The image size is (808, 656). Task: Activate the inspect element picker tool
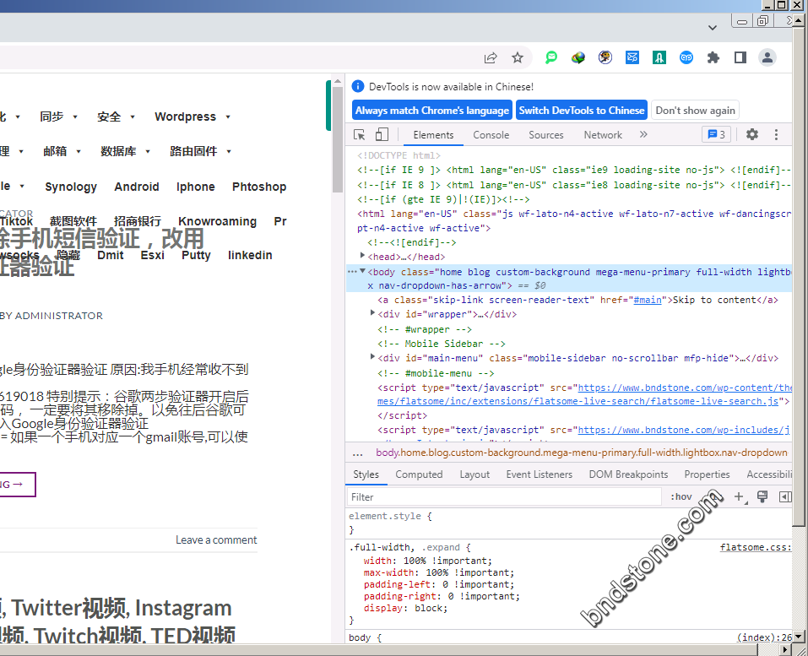tap(360, 135)
